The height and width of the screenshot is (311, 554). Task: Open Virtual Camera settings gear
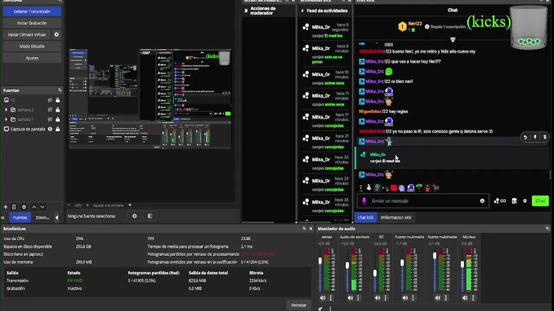coord(56,35)
